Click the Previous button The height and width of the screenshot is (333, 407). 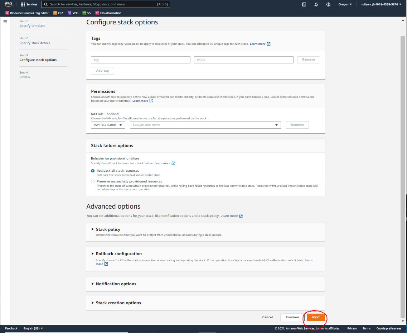292,317
